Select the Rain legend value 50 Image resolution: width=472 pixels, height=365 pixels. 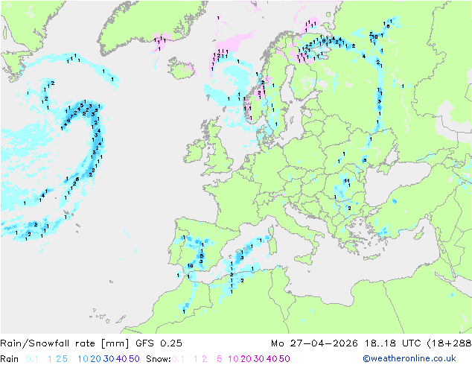(134, 359)
